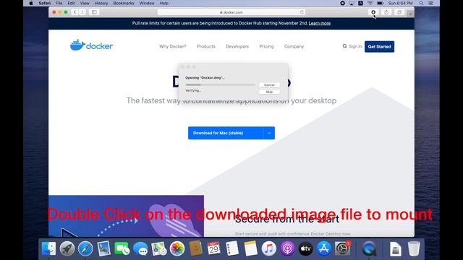Screen dimensions: 463x260
Task: Click the Learn more banner link
Action: tap(320, 23)
